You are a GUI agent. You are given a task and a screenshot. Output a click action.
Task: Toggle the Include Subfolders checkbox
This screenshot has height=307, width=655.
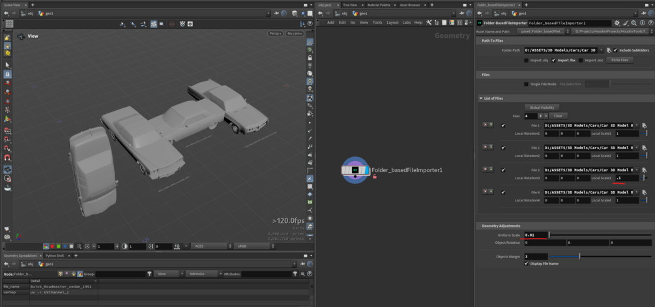616,50
